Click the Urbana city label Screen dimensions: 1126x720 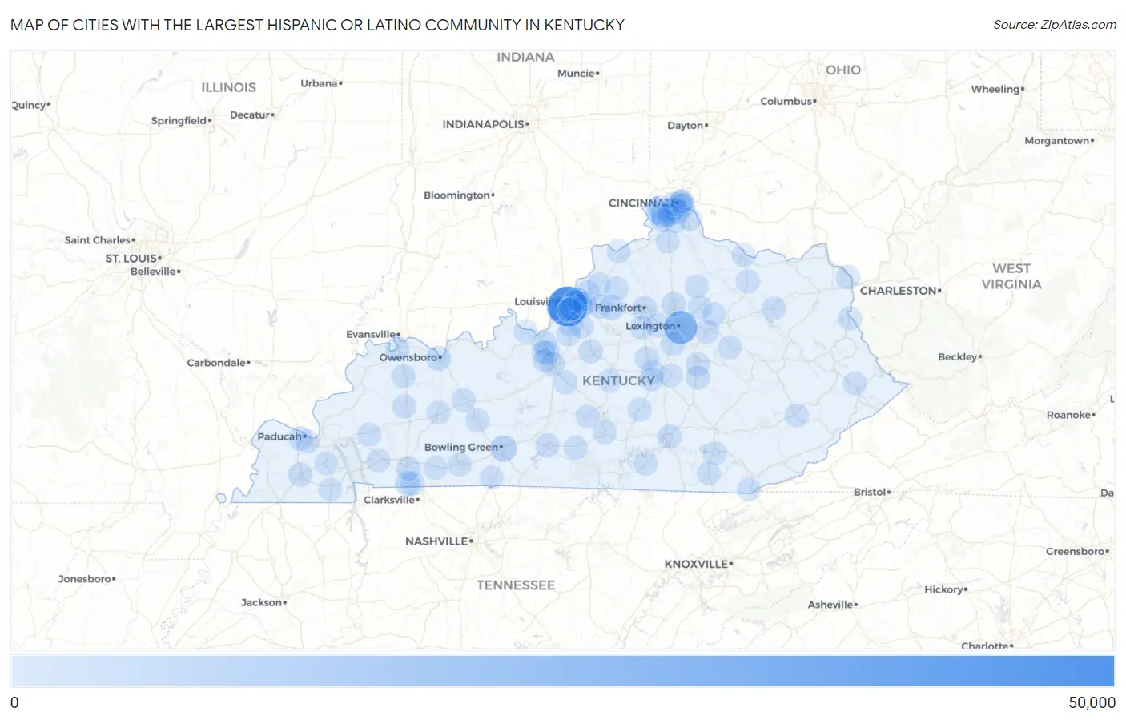point(320,83)
